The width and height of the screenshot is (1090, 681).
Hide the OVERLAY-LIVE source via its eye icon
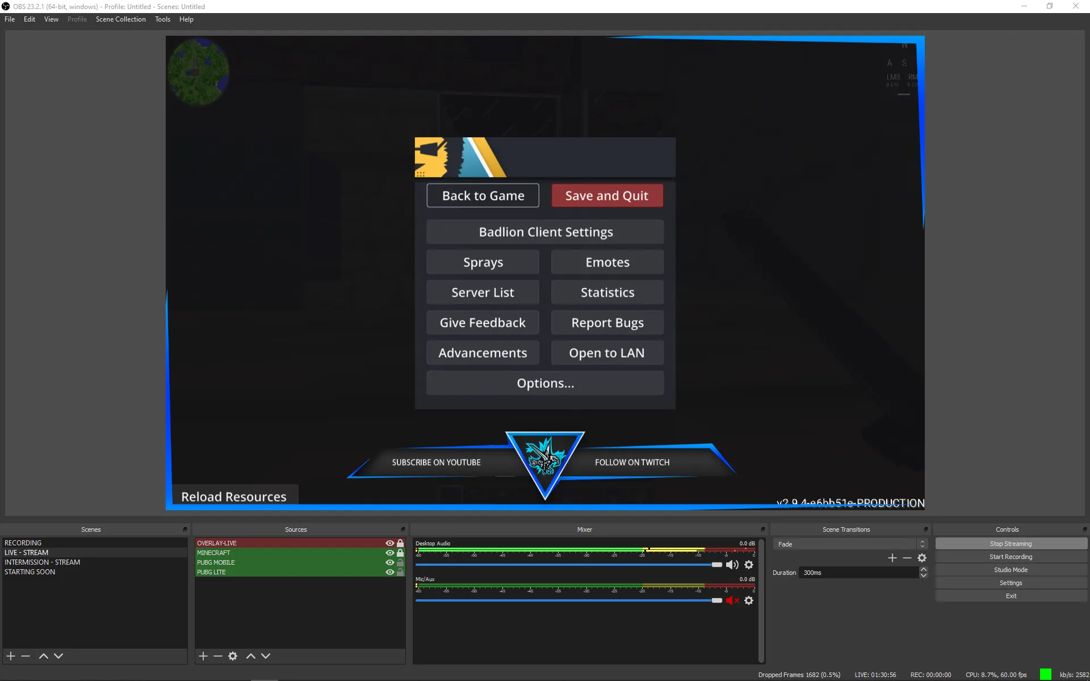[x=389, y=543]
